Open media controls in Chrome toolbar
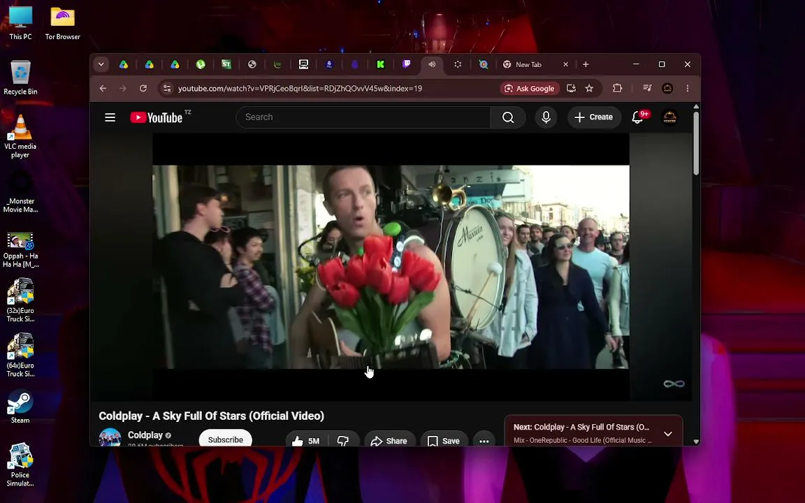The image size is (805, 503). point(647,88)
